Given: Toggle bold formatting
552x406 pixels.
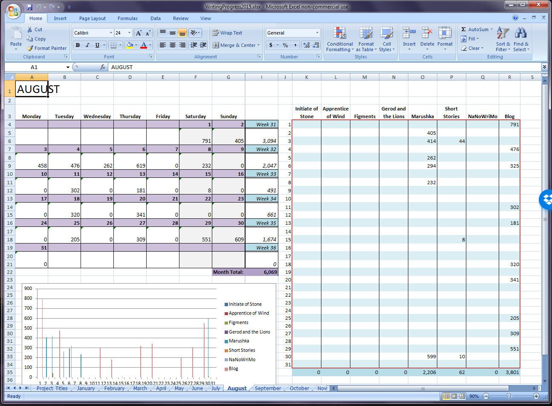Looking at the screenshot, I should pyautogui.click(x=78, y=45).
